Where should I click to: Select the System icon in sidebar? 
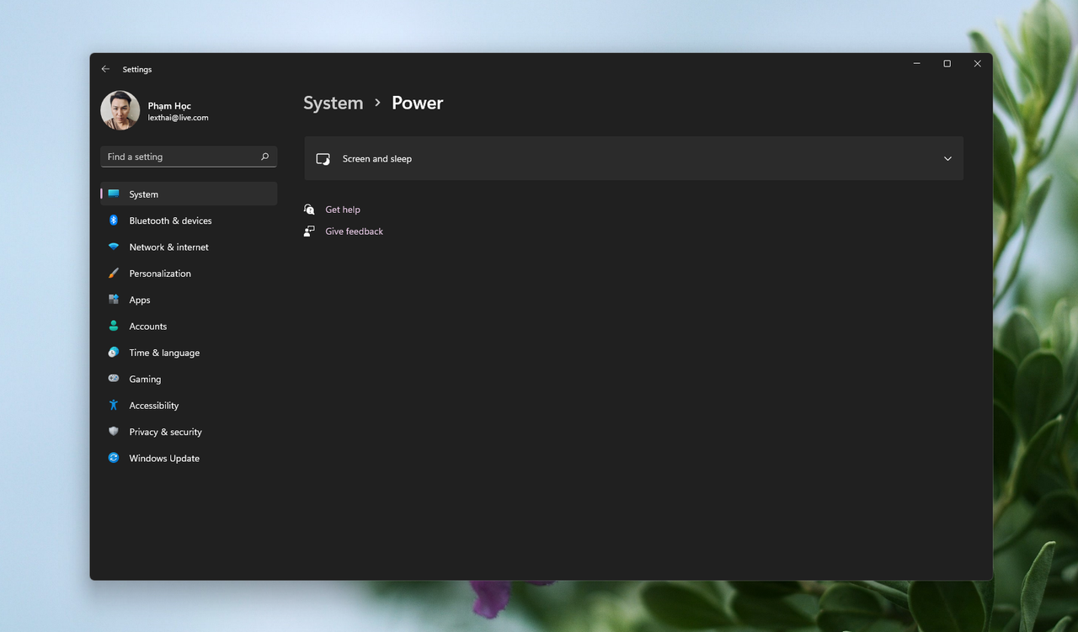tap(114, 194)
